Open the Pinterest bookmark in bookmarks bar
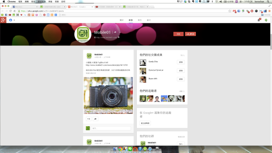Image resolution: width=272 pixels, height=153 pixels. click(44, 15)
